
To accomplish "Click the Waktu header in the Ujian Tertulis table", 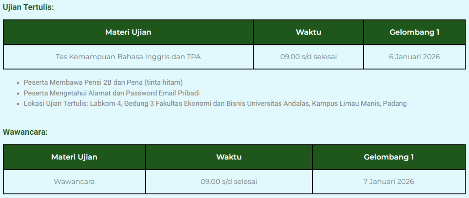I will [x=308, y=32].
